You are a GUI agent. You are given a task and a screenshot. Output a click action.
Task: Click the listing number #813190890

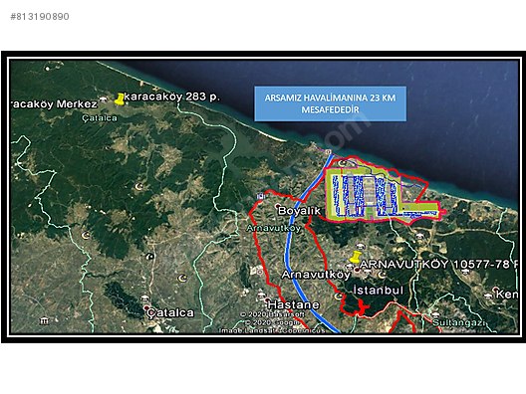[x=40, y=16]
